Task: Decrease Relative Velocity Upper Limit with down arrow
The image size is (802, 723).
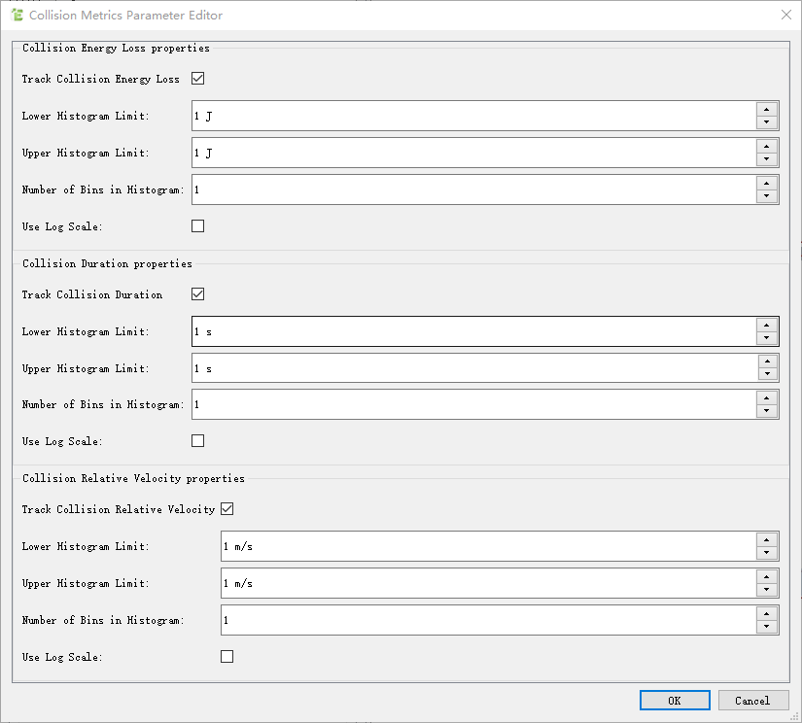Action: (767, 590)
